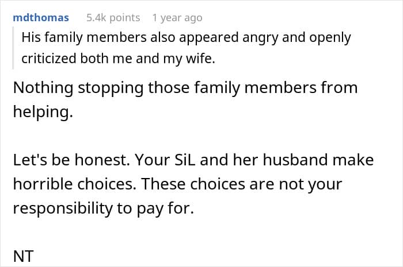Screen dimensions: 403x267
Task: Click the quoted line "criticized both me and my wife."
Action: point(118,59)
